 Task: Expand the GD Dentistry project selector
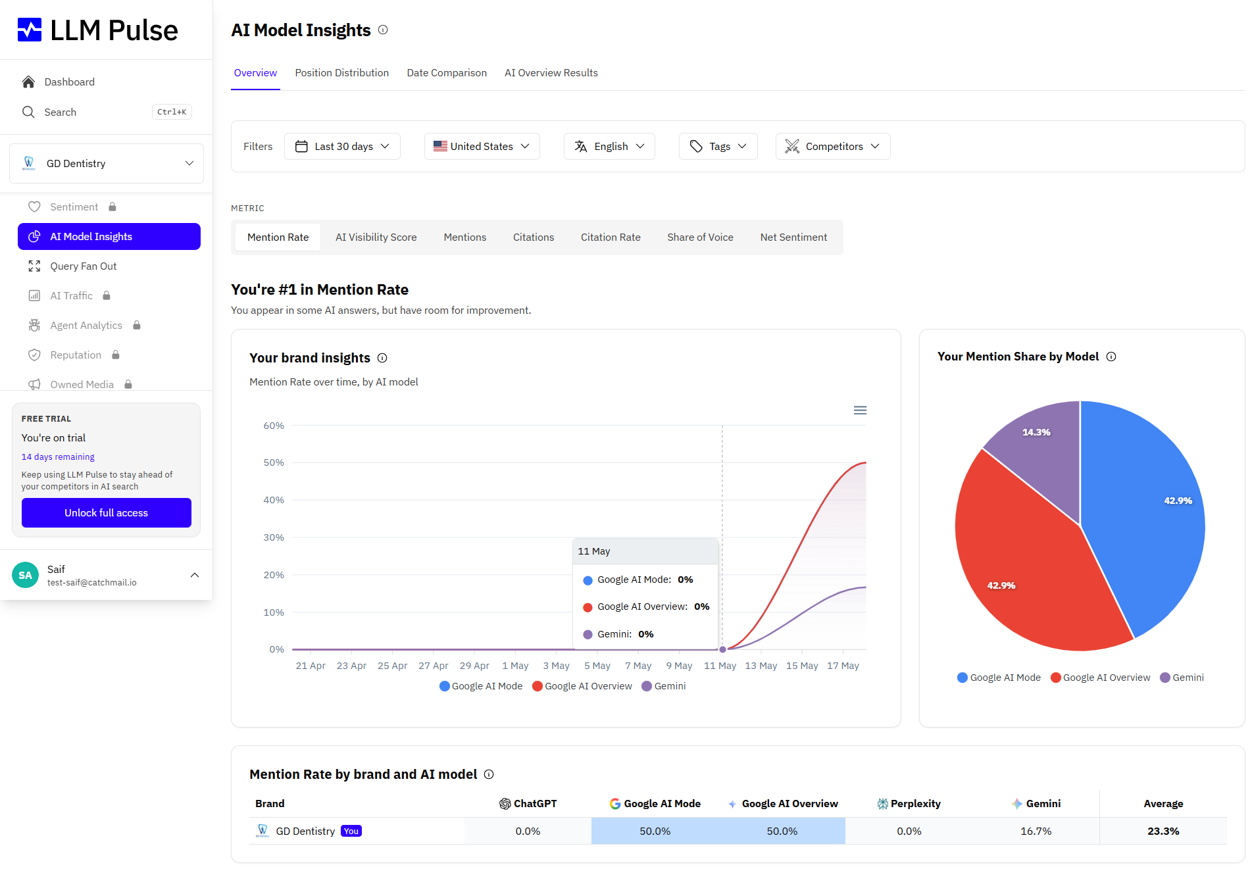[107, 163]
